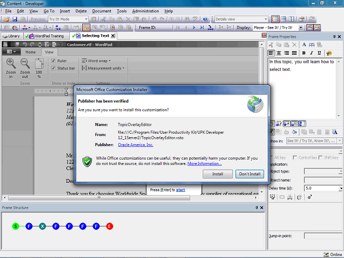Switch to the WordPad Training tab
The height and width of the screenshot is (258, 344).
[46, 36]
